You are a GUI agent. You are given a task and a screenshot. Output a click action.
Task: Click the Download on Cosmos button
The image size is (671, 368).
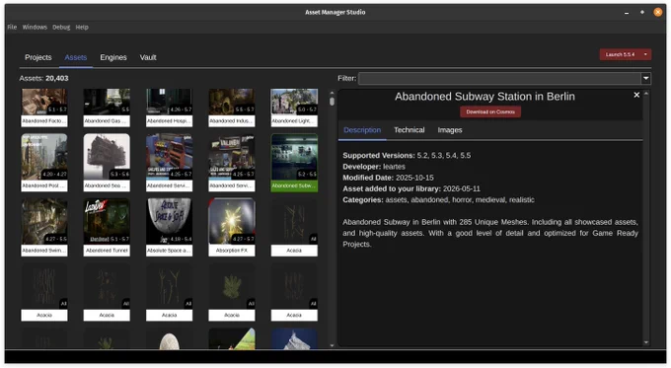pos(490,111)
